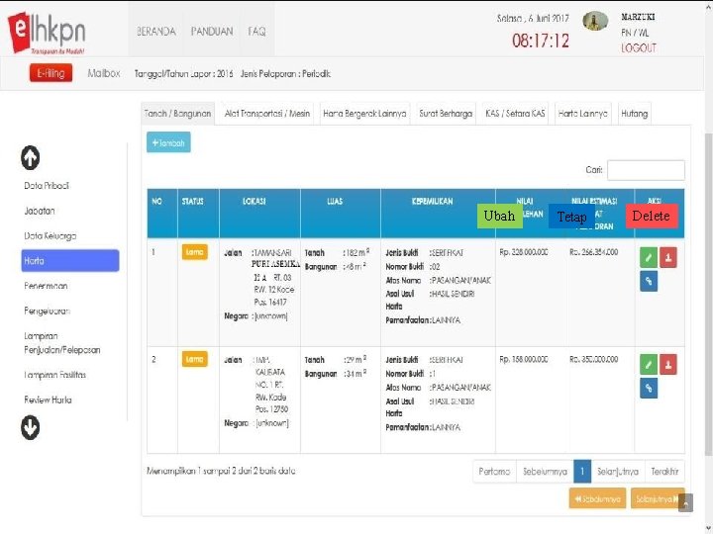The image size is (713, 534).
Task: Select page 1 in pagination
Action: 582,472
